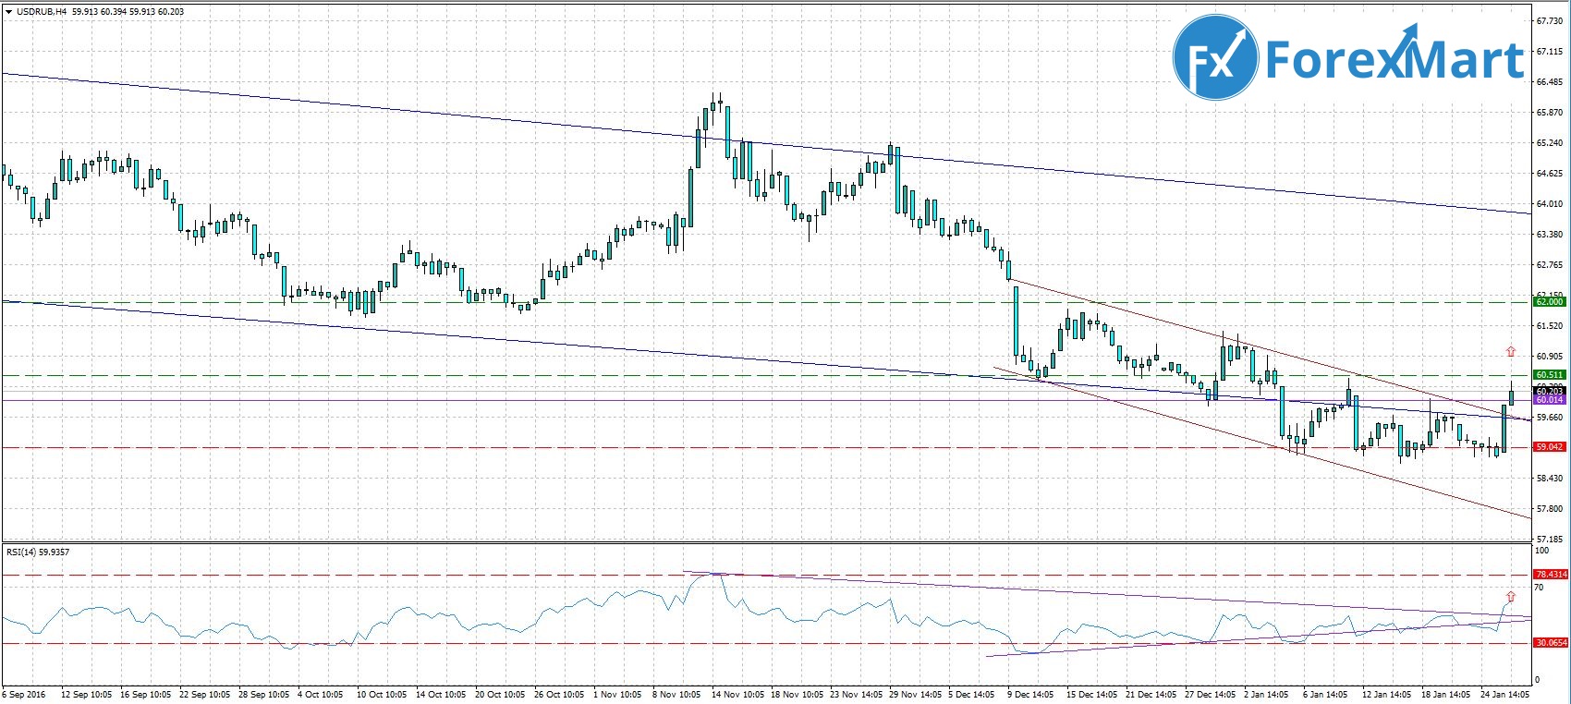
Task: Select the red 59.042 price level tag
Action: tap(1549, 446)
